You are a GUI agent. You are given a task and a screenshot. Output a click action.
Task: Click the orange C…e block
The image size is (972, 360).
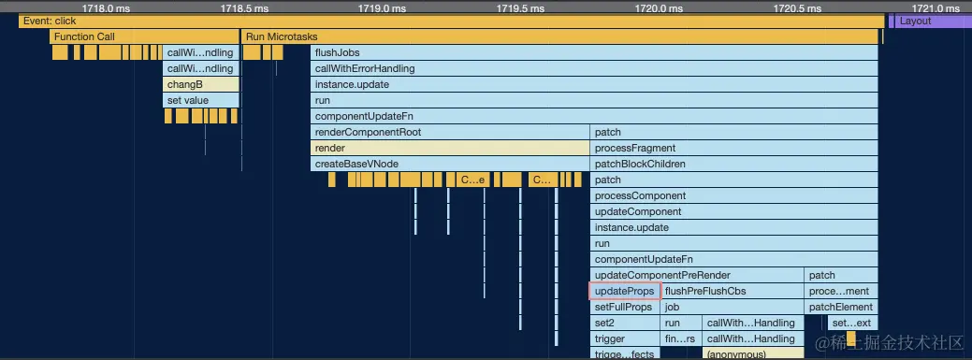pyautogui.click(x=473, y=180)
